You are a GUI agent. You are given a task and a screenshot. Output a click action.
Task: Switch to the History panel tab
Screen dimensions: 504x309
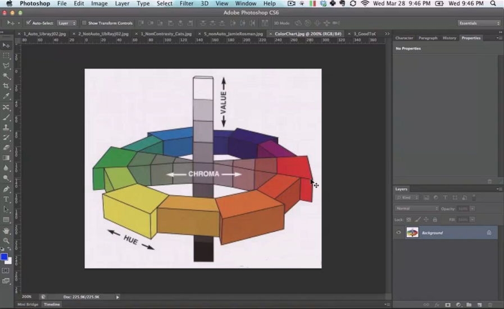click(449, 38)
